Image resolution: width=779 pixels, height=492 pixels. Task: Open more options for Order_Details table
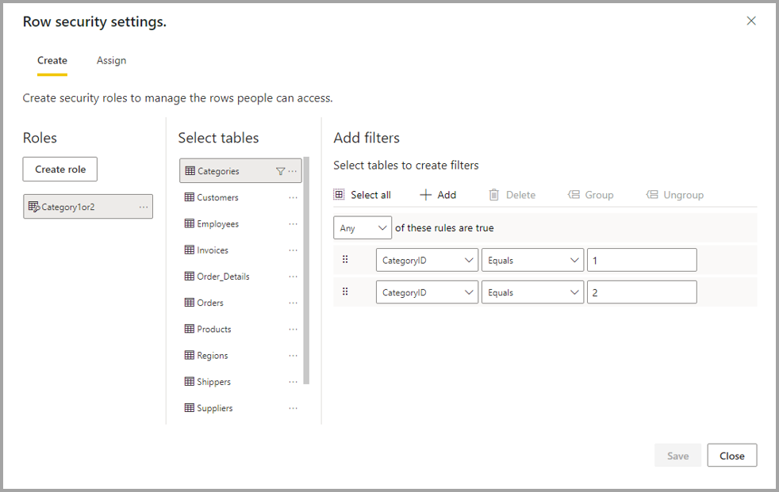(x=294, y=277)
